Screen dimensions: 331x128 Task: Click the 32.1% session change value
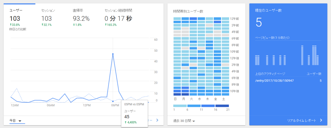pos(47,25)
